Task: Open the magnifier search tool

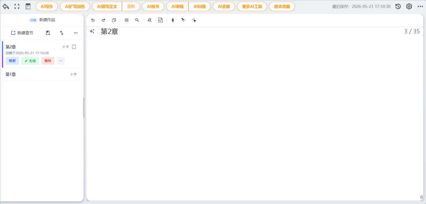Action: 137,20
